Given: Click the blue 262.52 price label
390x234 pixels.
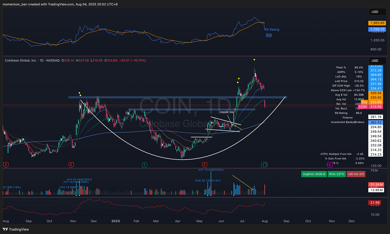Looking at the screenshot, I should click(376, 123).
